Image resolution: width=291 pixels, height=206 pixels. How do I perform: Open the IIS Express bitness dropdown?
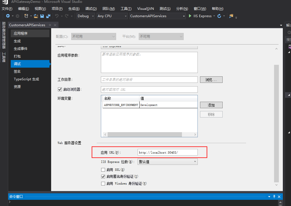tap(168, 161)
